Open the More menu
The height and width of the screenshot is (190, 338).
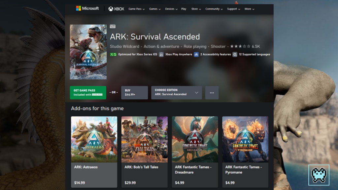click(250, 9)
